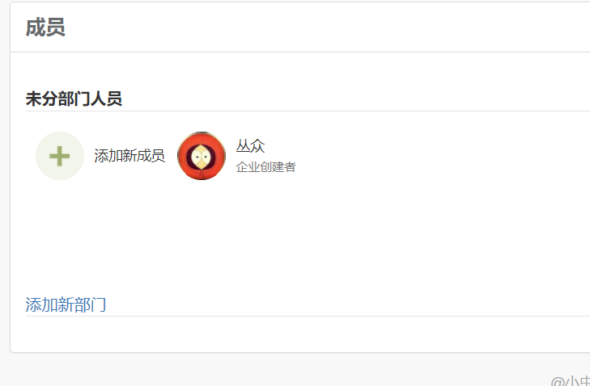Click the member name 丛众
590x386 pixels.
tap(250, 145)
